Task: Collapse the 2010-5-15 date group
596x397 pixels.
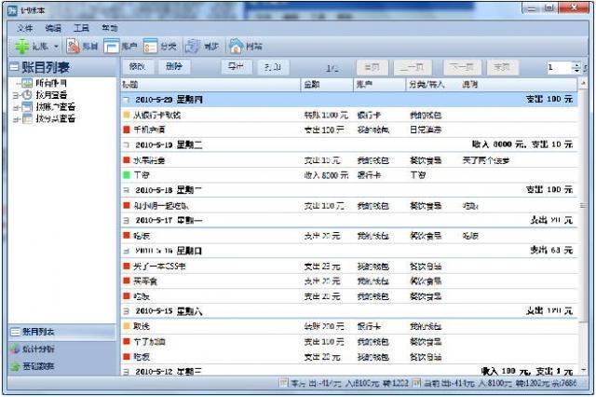Action: [127, 311]
